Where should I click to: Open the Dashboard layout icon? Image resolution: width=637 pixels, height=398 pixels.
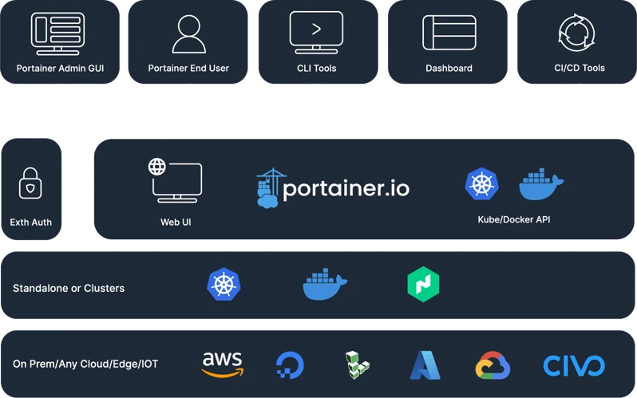(449, 33)
